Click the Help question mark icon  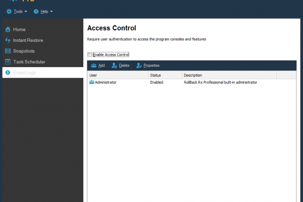pos(36,12)
